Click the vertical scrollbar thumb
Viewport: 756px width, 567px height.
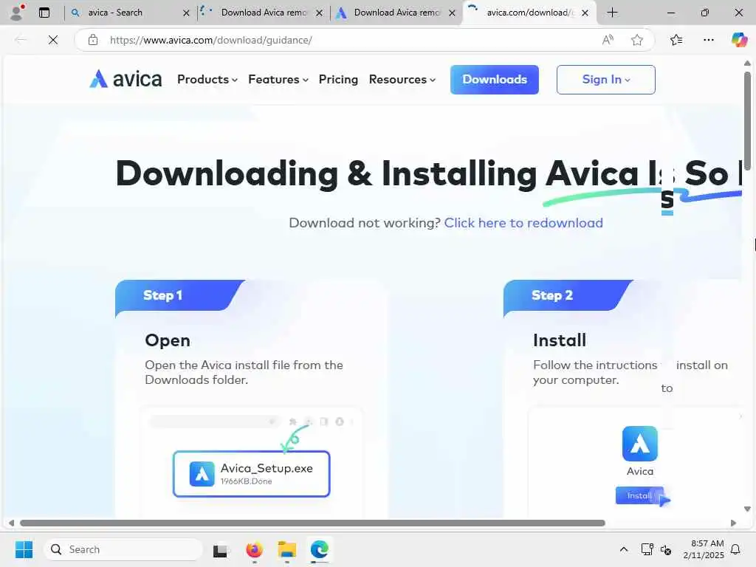pos(747,120)
